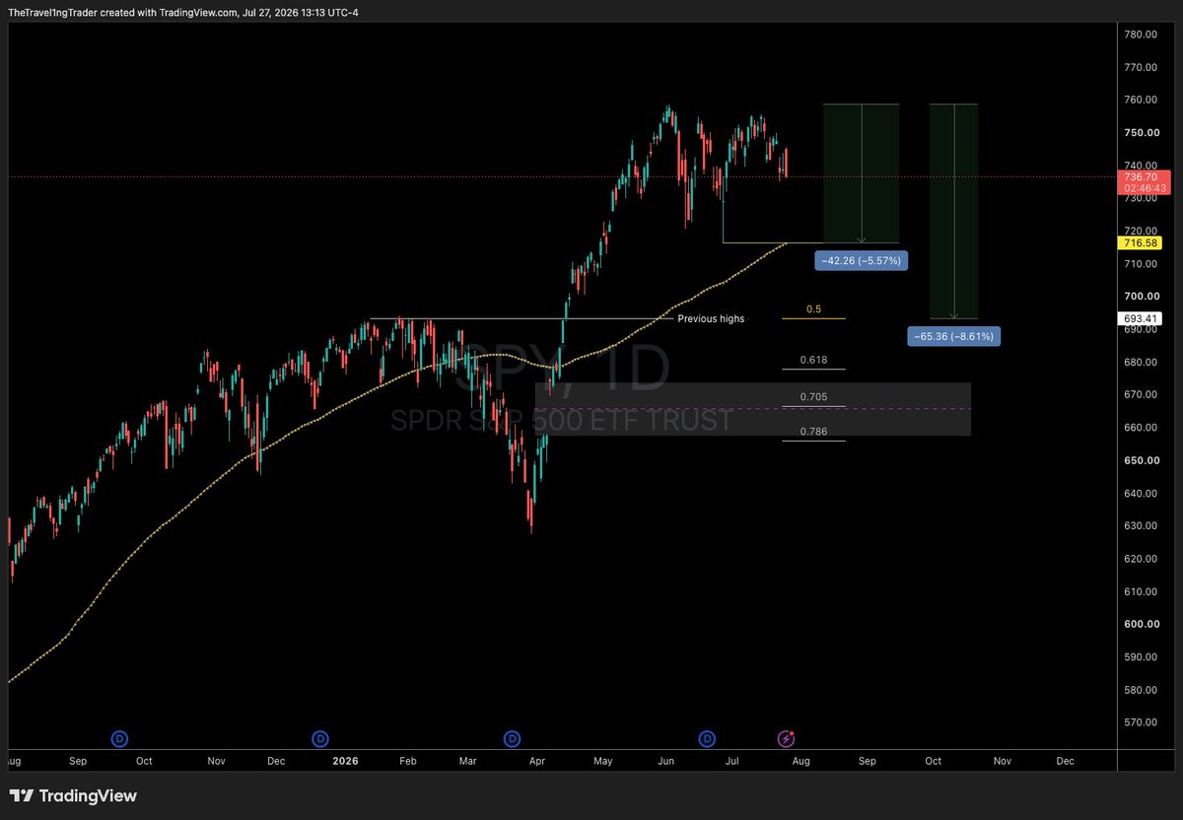
Task: Click the 0.705 Fibonacci level label
Action: 813,397
